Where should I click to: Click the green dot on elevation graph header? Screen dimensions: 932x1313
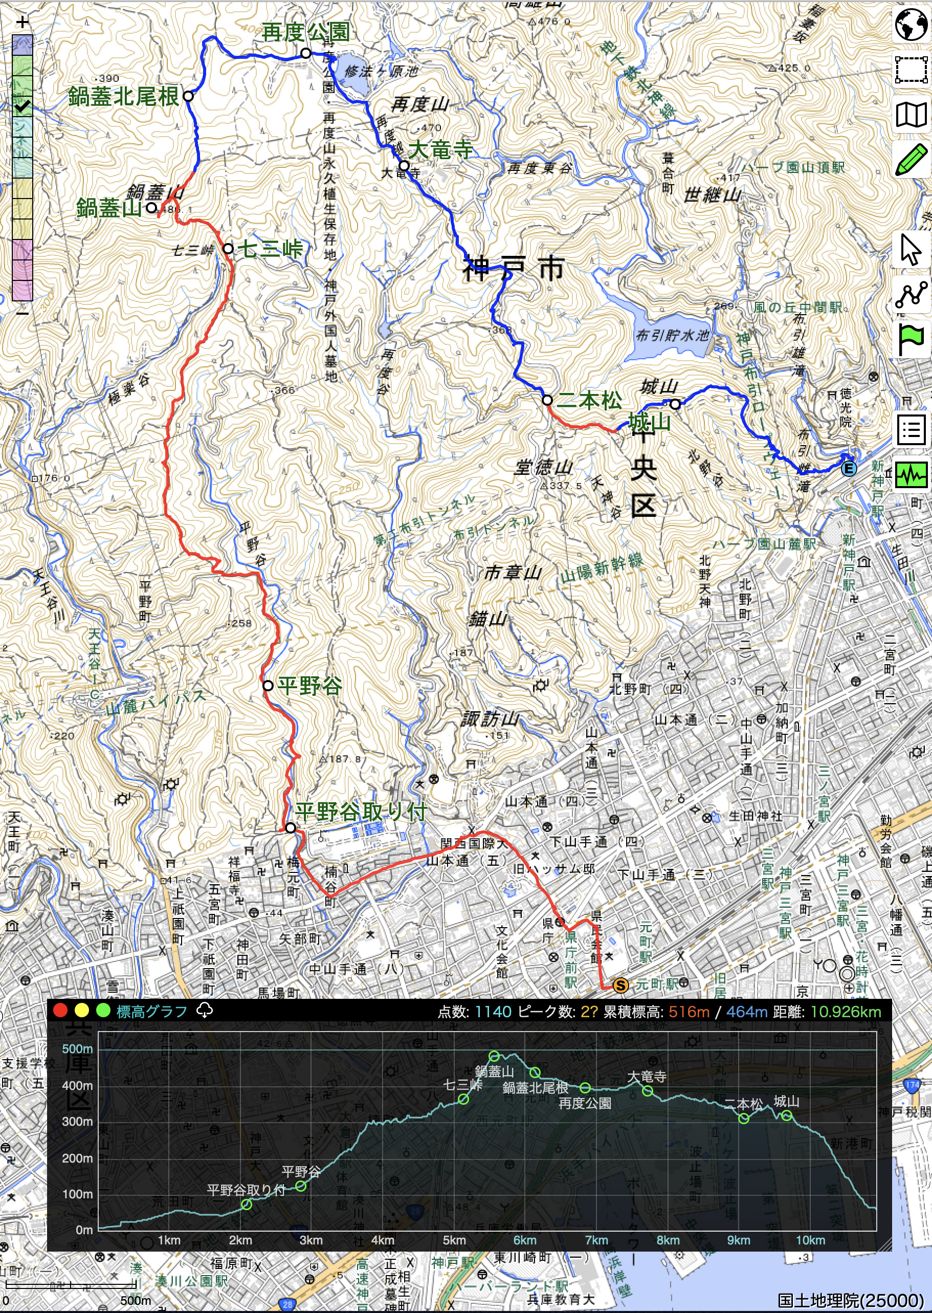pos(103,1011)
